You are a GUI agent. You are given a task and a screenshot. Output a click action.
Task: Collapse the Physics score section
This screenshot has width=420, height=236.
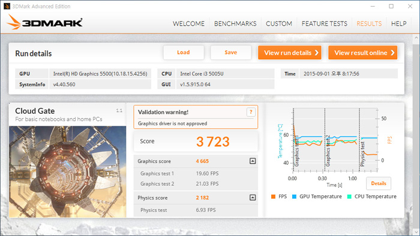(253, 198)
